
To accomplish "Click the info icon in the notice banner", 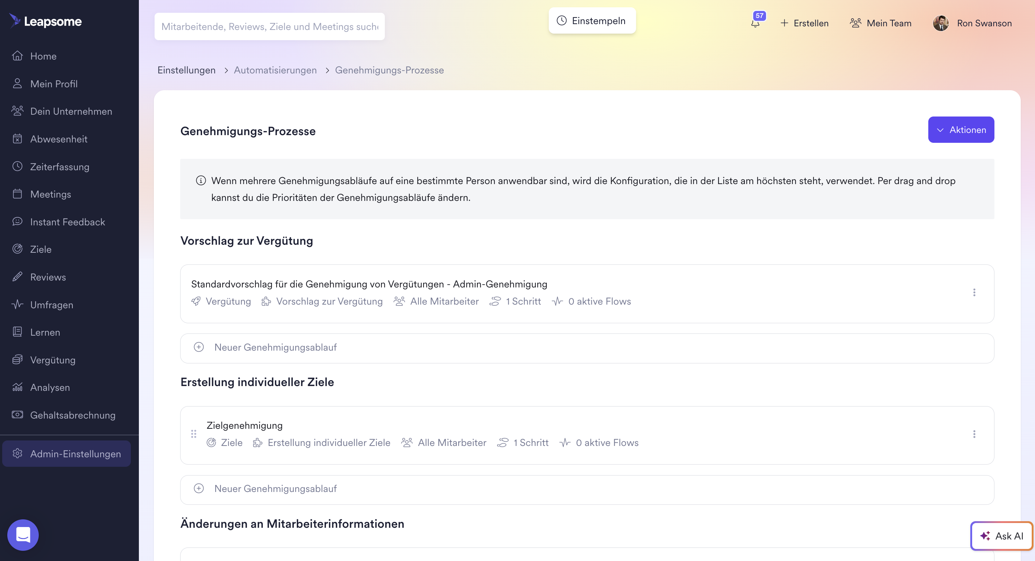I will click(x=201, y=181).
